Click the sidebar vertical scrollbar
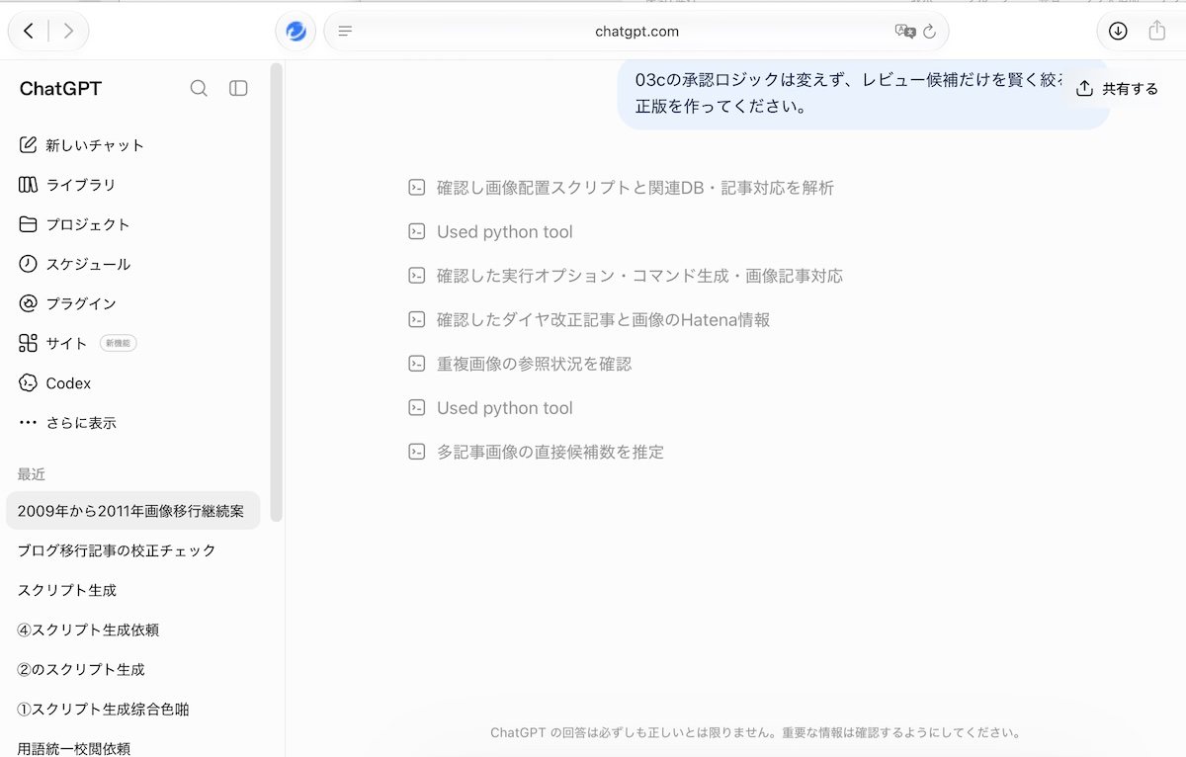 click(x=277, y=292)
